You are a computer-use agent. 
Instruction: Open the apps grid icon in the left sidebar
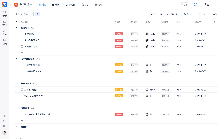tap(5, 126)
